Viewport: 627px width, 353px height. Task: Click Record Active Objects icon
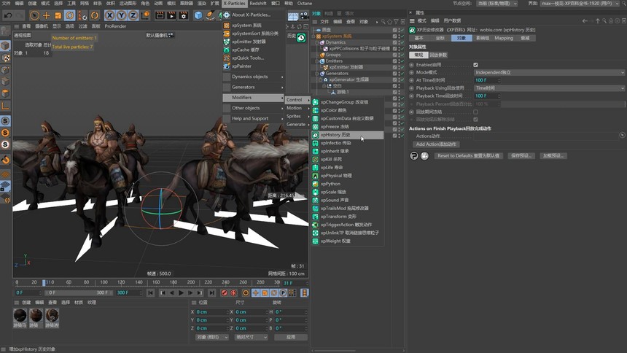click(x=224, y=293)
